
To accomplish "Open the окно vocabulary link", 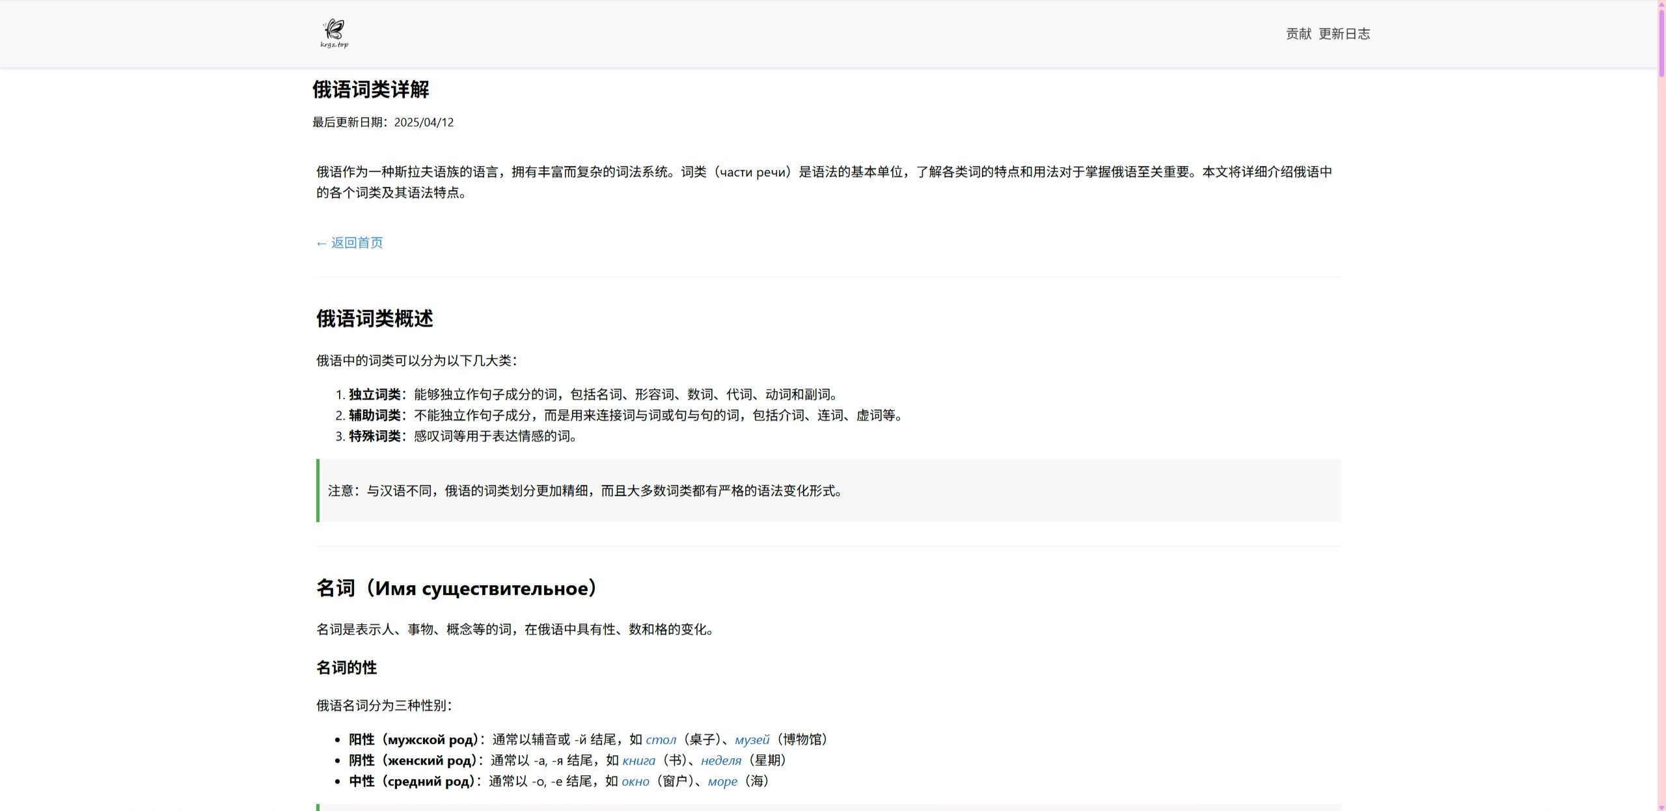I will (x=636, y=782).
